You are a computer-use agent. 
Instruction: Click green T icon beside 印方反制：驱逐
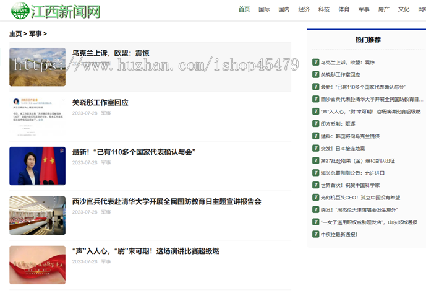(315, 123)
